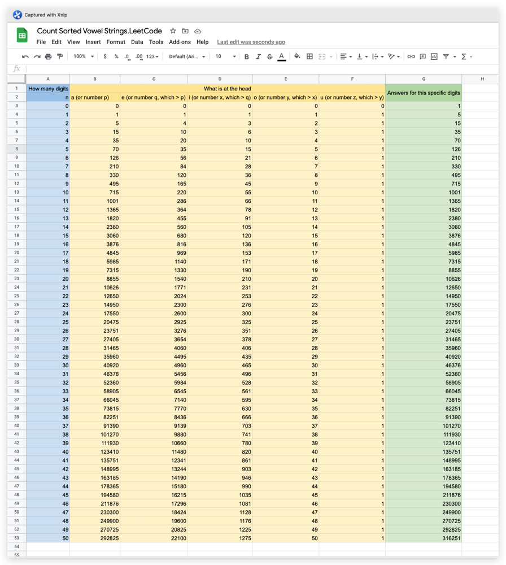Toggle strikethrough formatting
This screenshot has height=565, width=506.
click(269, 56)
